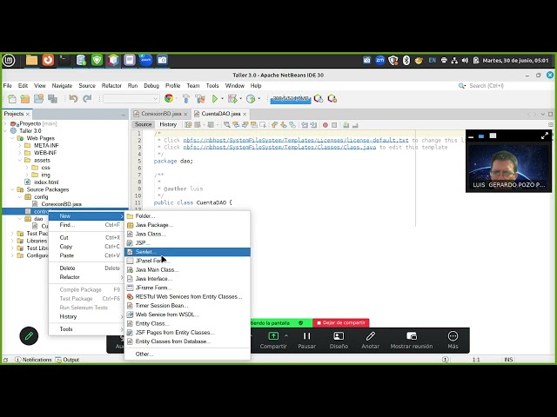Click the Profile Project toolbar icon
This screenshot has height=417, width=557.
(251, 98)
